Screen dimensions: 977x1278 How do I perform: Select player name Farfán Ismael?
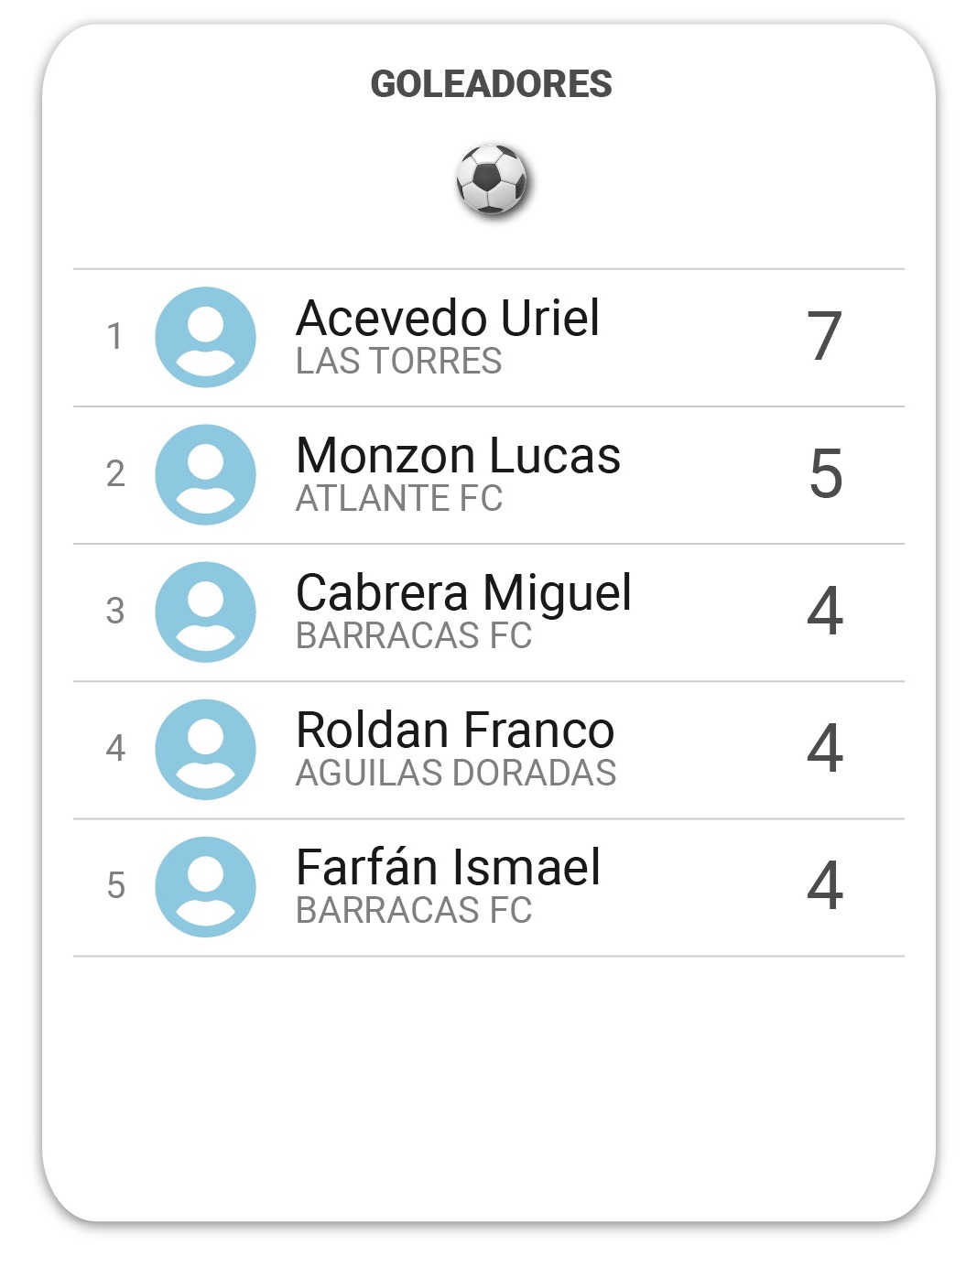(x=448, y=866)
